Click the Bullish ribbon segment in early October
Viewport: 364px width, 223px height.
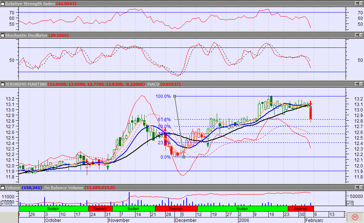54,209
